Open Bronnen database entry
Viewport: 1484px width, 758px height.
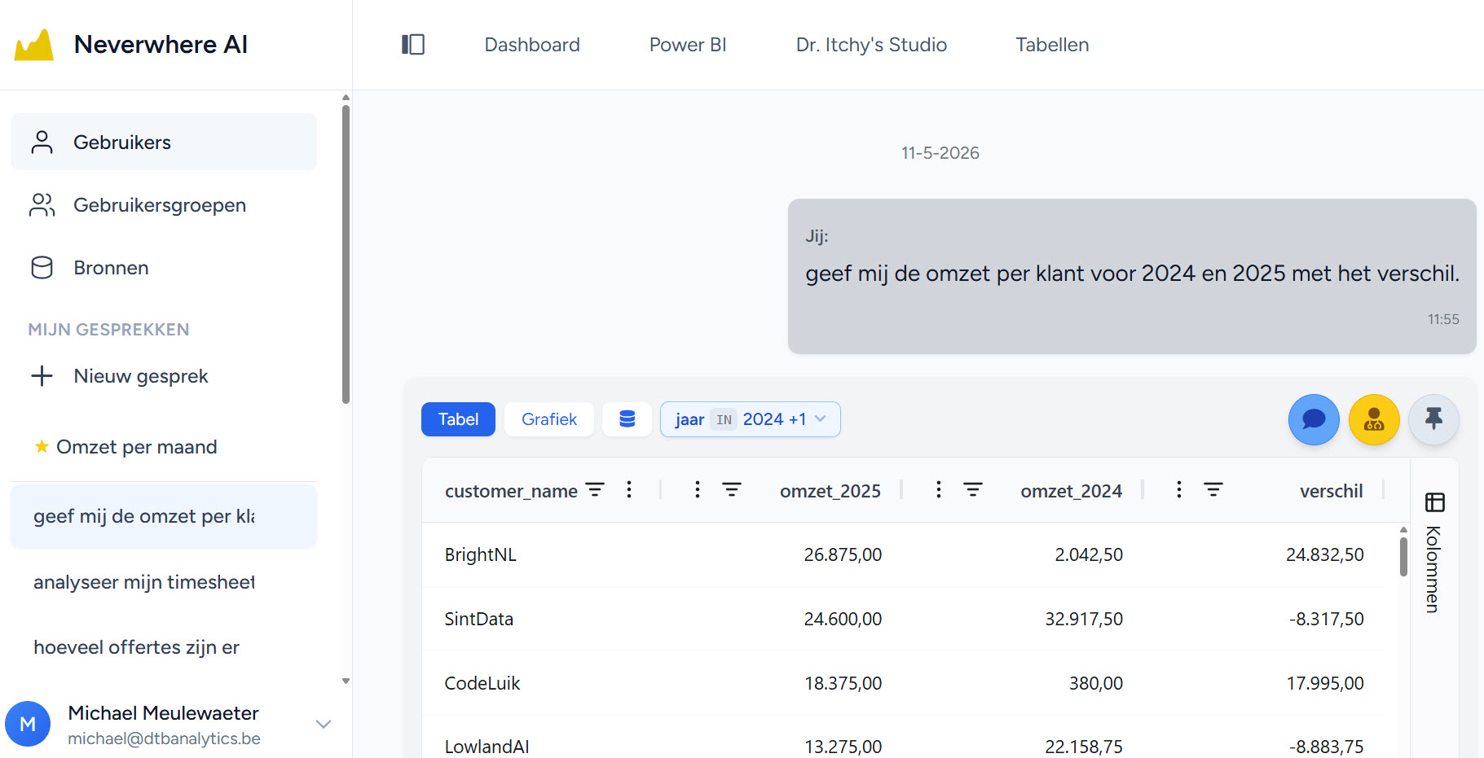click(x=164, y=268)
